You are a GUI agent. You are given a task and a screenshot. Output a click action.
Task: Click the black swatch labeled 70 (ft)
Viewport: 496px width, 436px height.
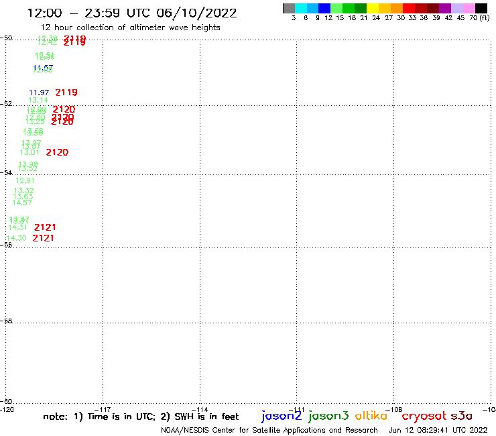[481, 8]
